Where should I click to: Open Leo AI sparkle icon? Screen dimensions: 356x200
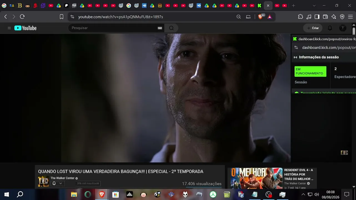(334, 17)
